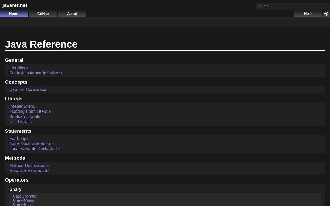This screenshot has width=330, height=206.
Task: Go to javaref.net site title
Action: pyautogui.click(x=15, y=5)
